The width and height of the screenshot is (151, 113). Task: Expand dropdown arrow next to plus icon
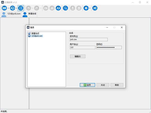point(90,8)
